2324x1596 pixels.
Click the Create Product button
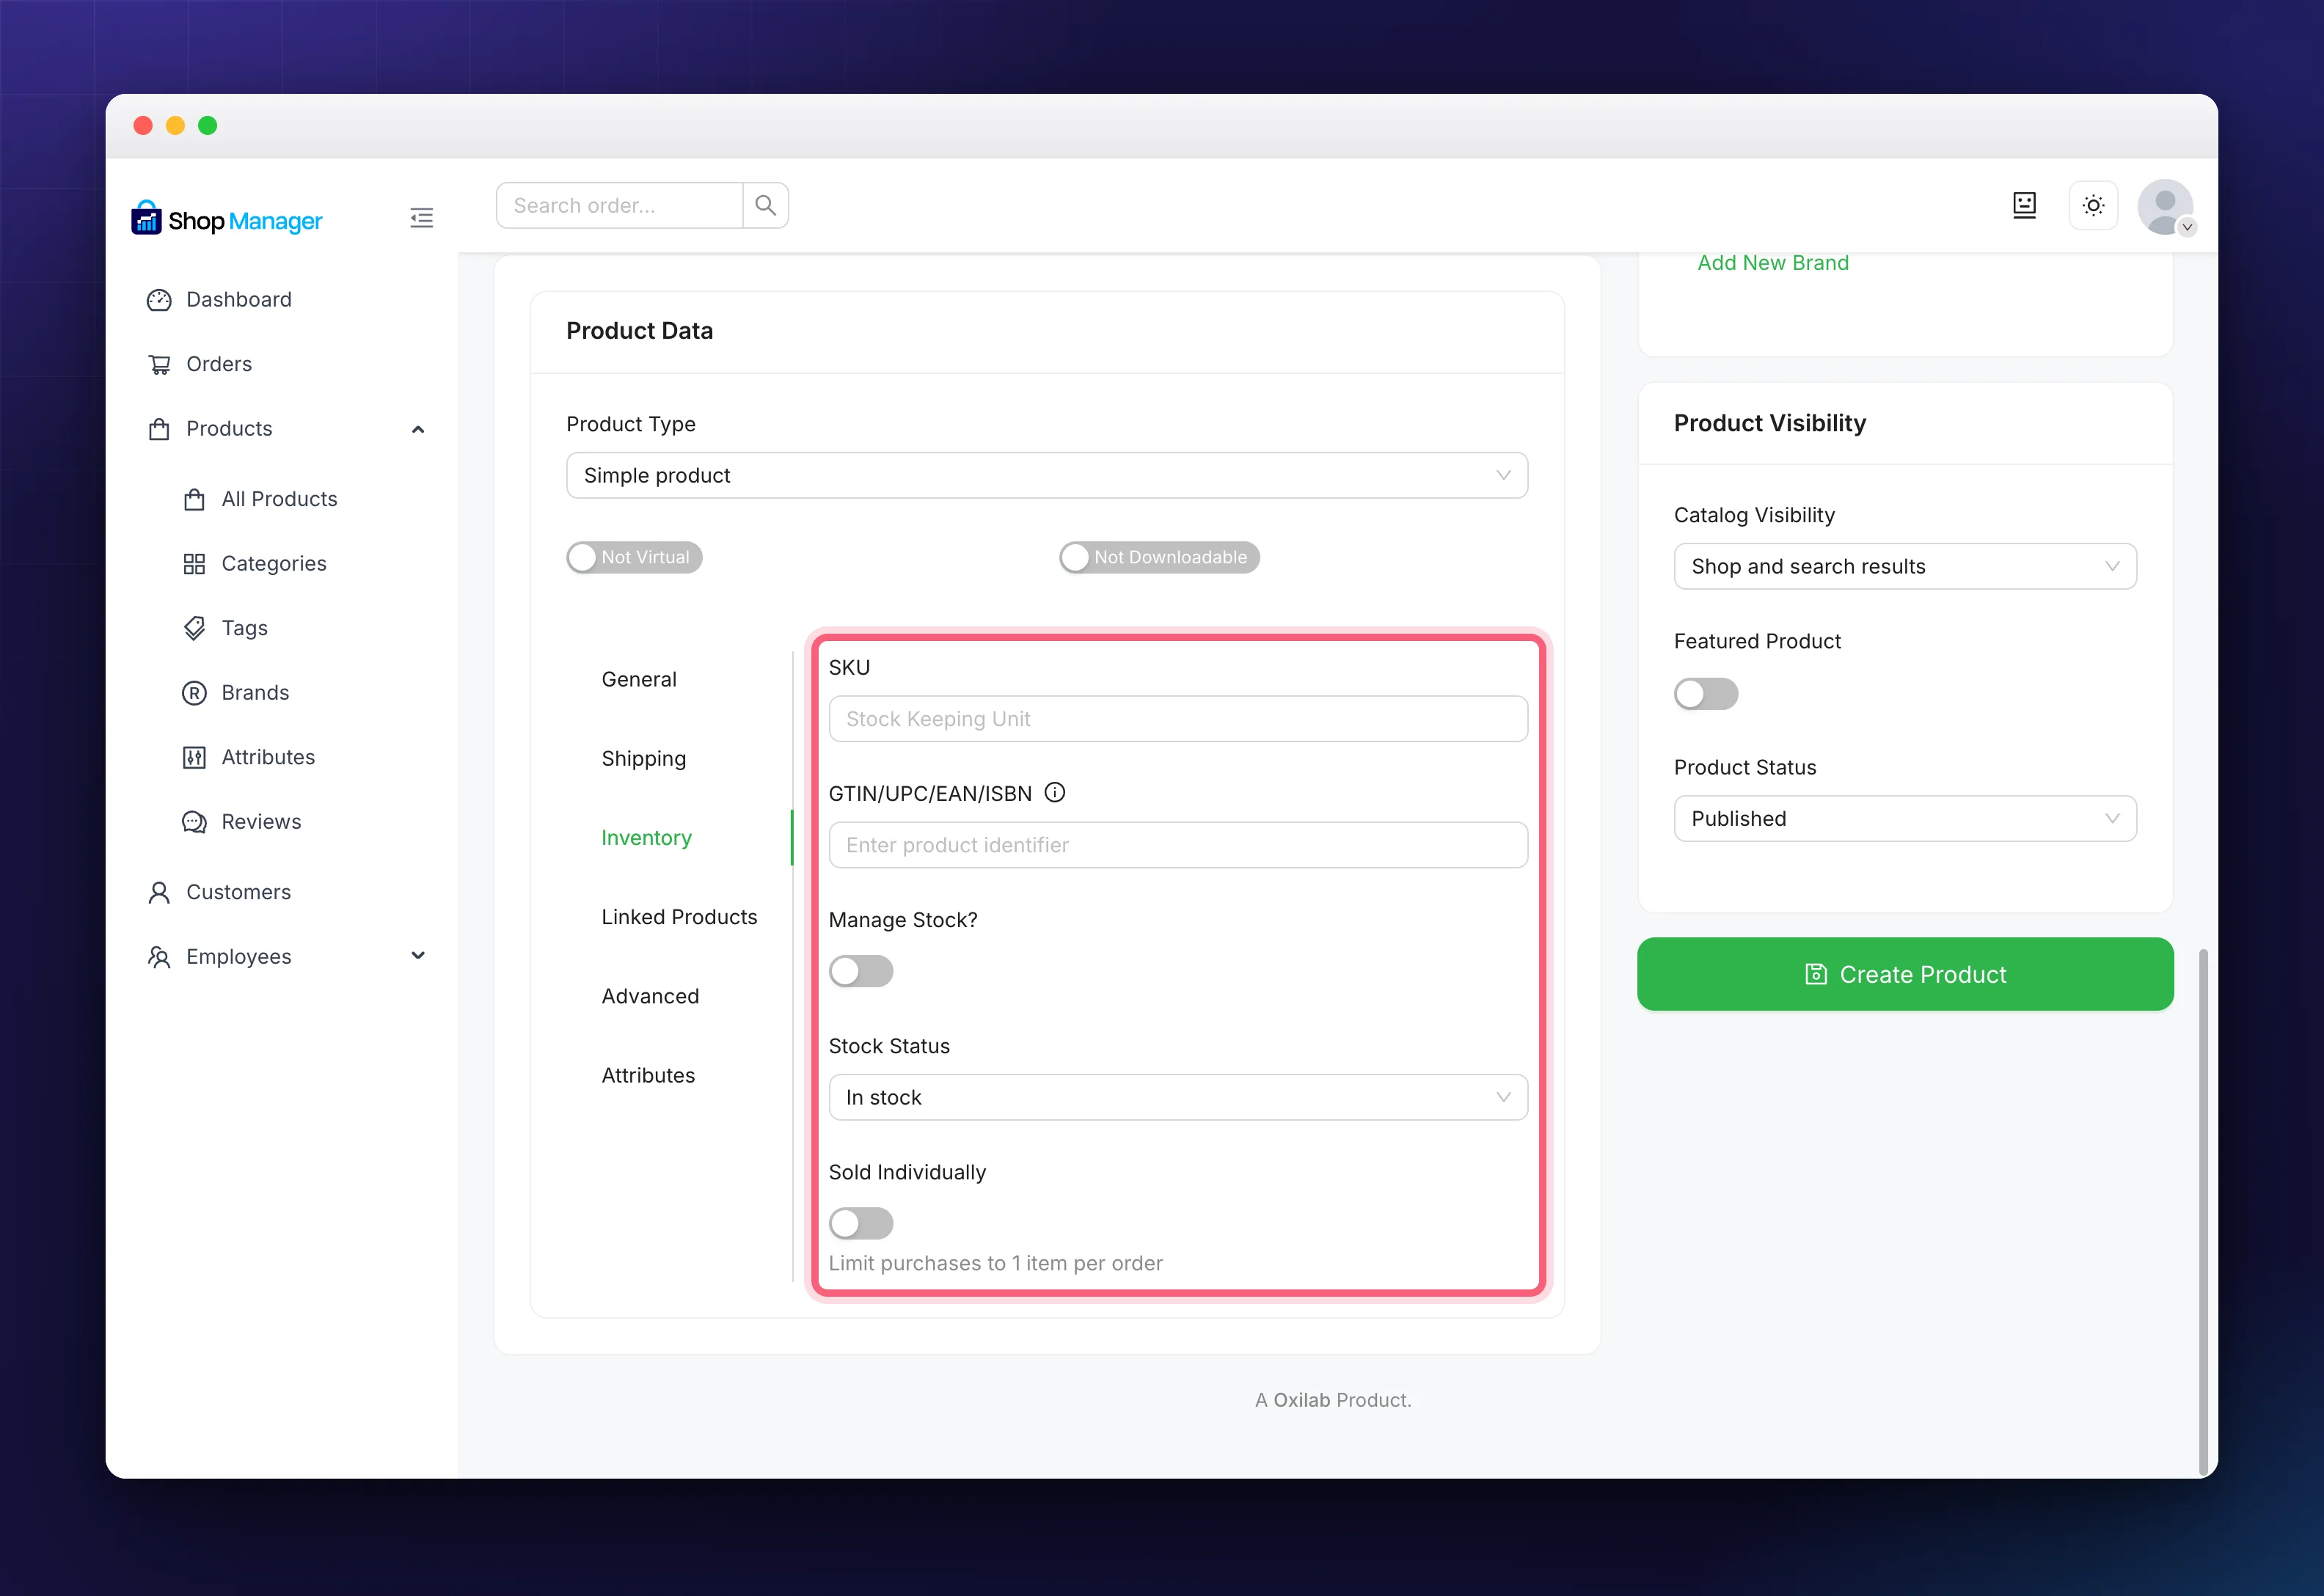point(1904,974)
